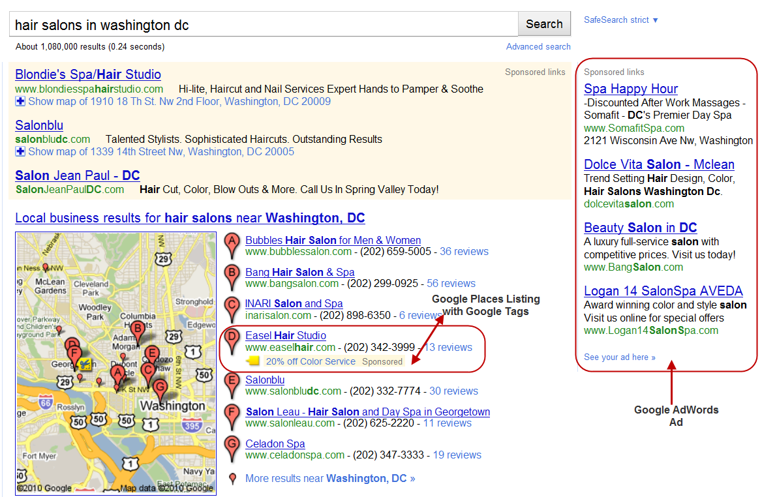View 6 reviews for INARI salon
This screenshot has width=762, height=497.
[x=420, y=315]
